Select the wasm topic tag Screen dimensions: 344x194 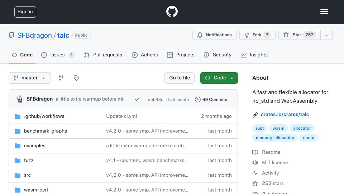coord(278,128)
